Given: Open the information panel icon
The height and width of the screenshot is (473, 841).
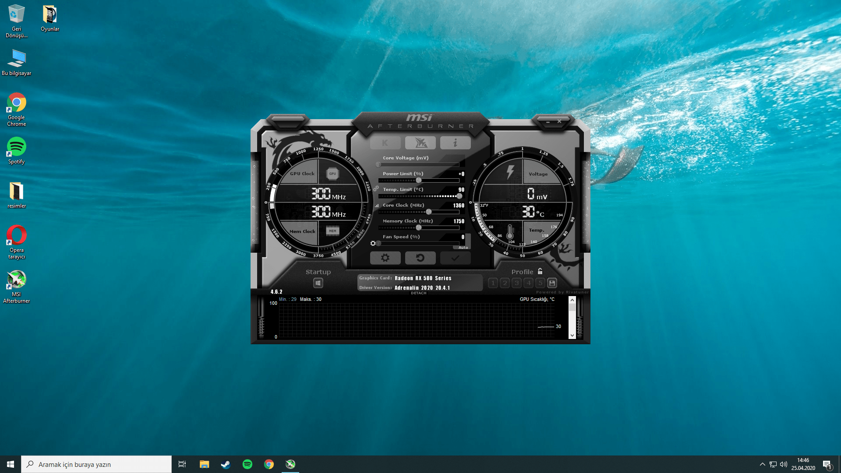Looking at the screenshot, I should (455, 143).
